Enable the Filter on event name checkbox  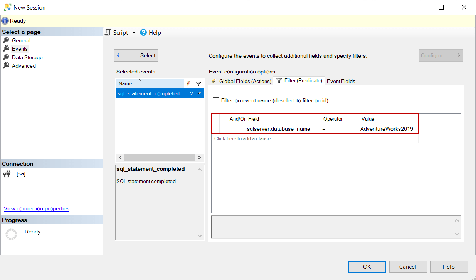point(216,100)
